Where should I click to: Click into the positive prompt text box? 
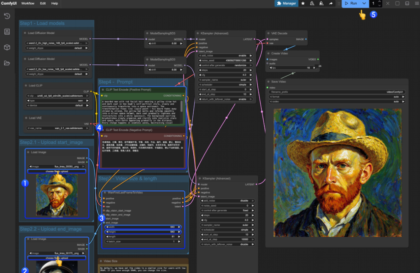pyautogui.click(x=142, y=112)
